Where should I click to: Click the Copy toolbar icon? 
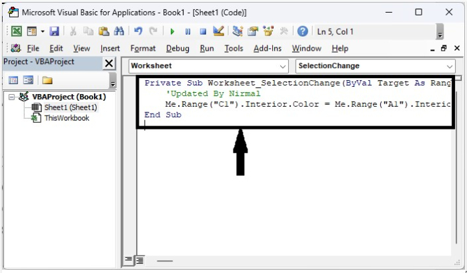click(x=88, y=31)
